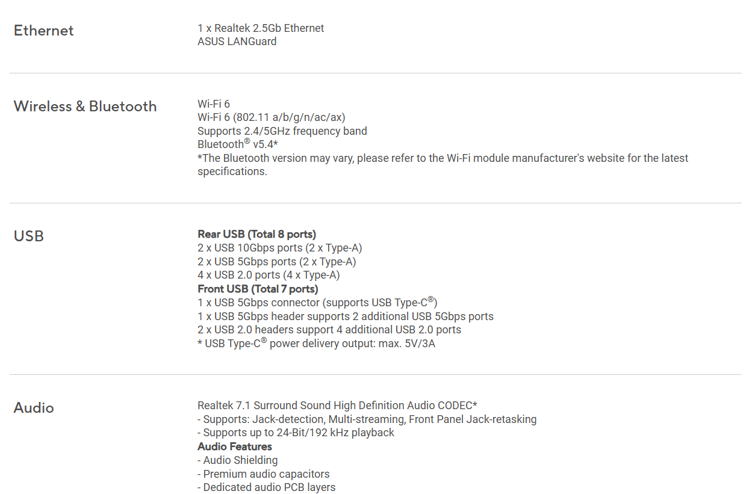Viewport: 752px width, 494px height.
Task: Click the Front USB Total 7 ports label
Action: click(x=258, y=289)
